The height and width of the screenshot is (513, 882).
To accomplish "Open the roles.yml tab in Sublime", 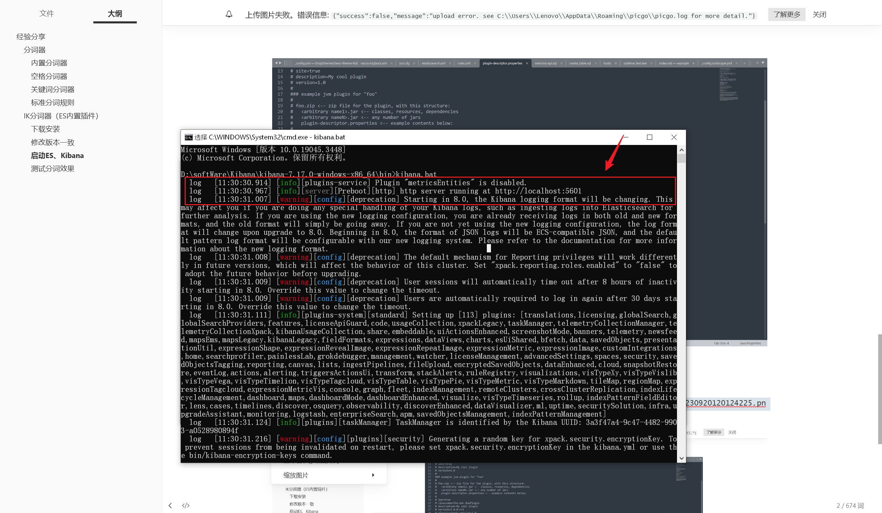I will 464,63.
